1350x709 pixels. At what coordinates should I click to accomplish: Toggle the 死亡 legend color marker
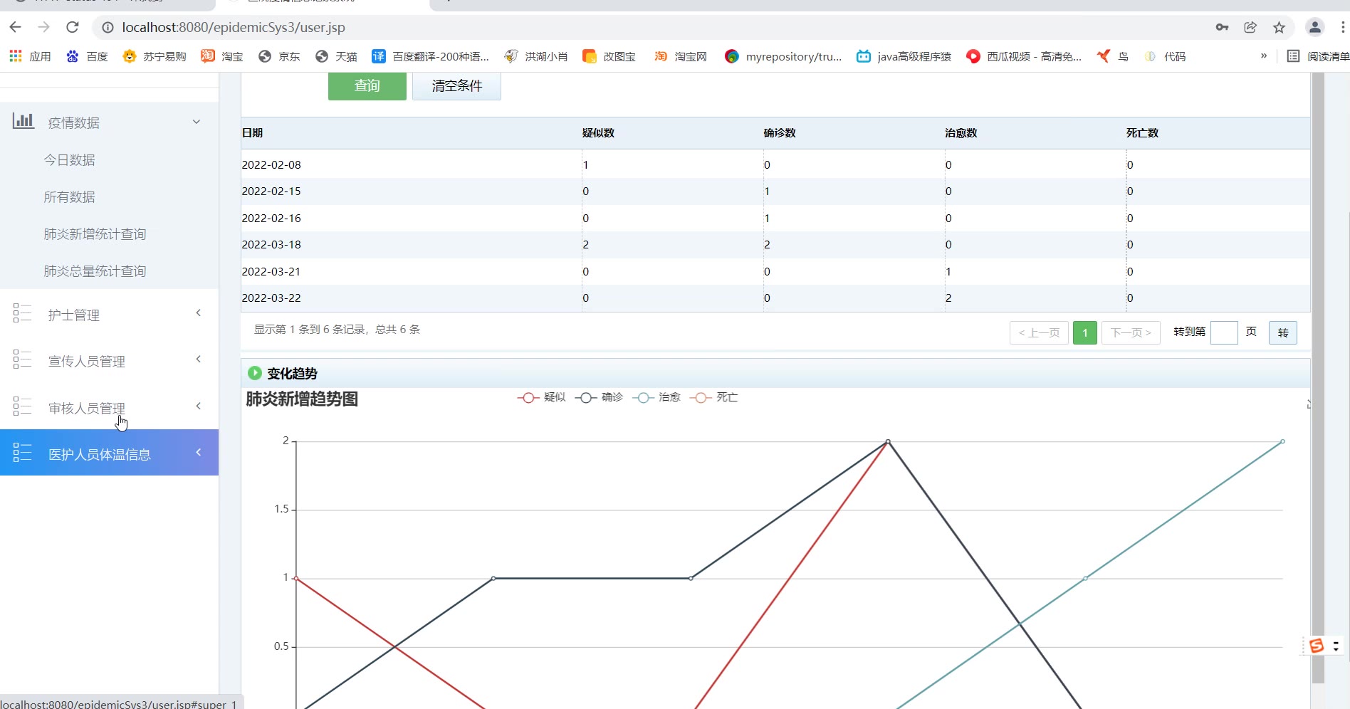[701, 397]
